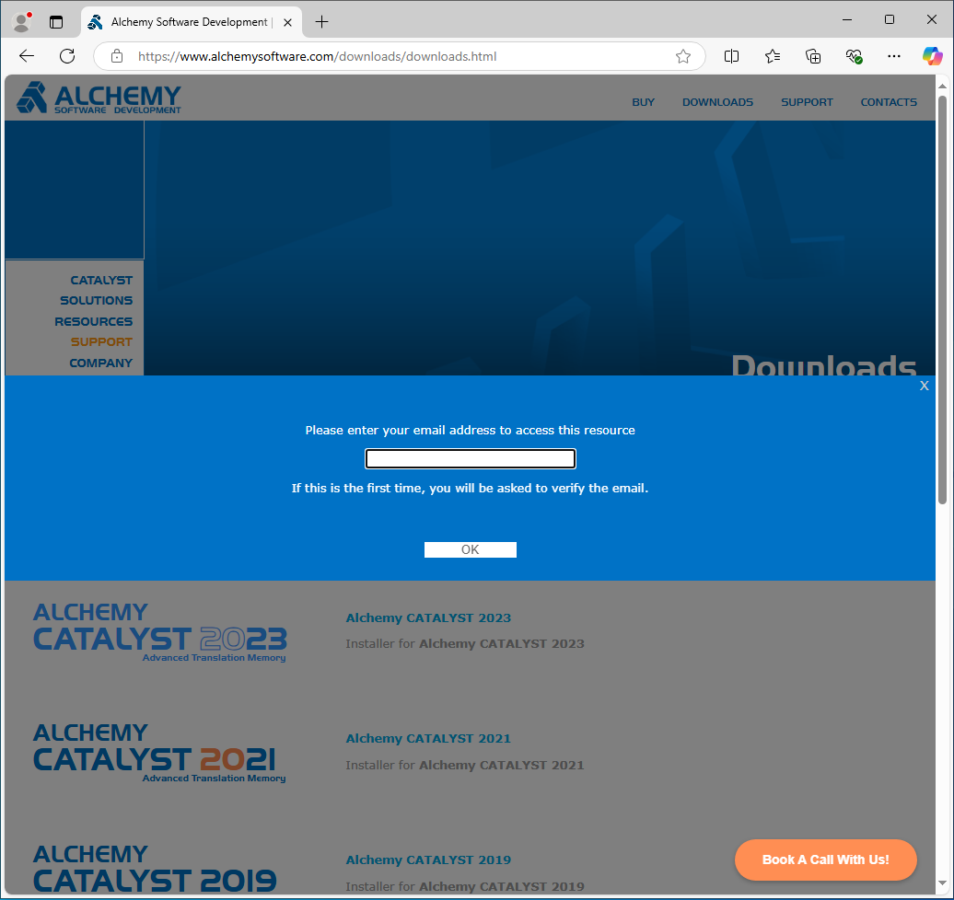Screen dimensions: 954x900
Task: Minimize the browser window
Action: [847, 20]
